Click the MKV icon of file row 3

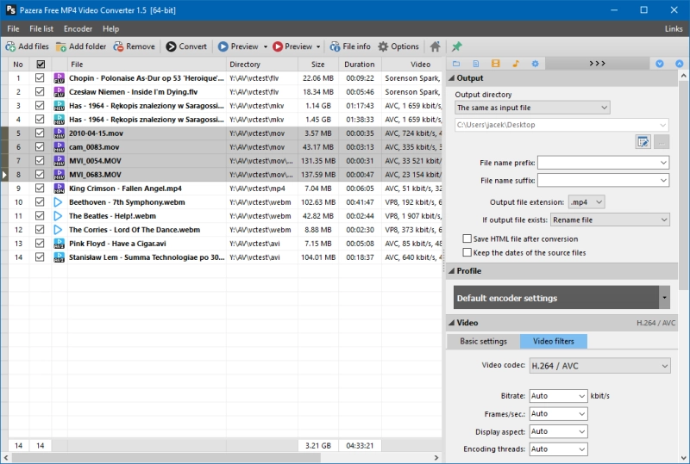click(x=59, y=106)
